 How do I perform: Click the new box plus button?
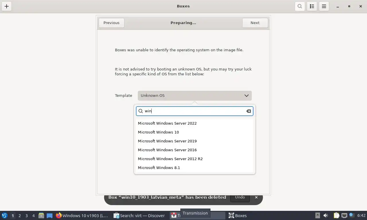click(7, 6)
